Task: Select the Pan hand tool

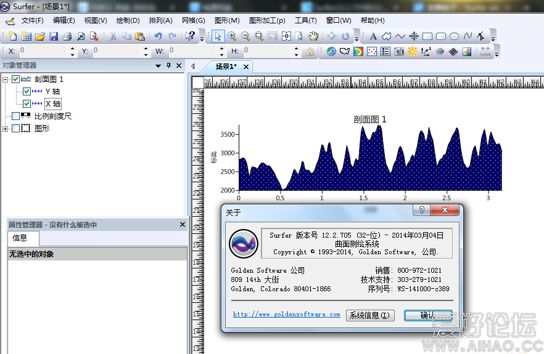Action: 313,36
